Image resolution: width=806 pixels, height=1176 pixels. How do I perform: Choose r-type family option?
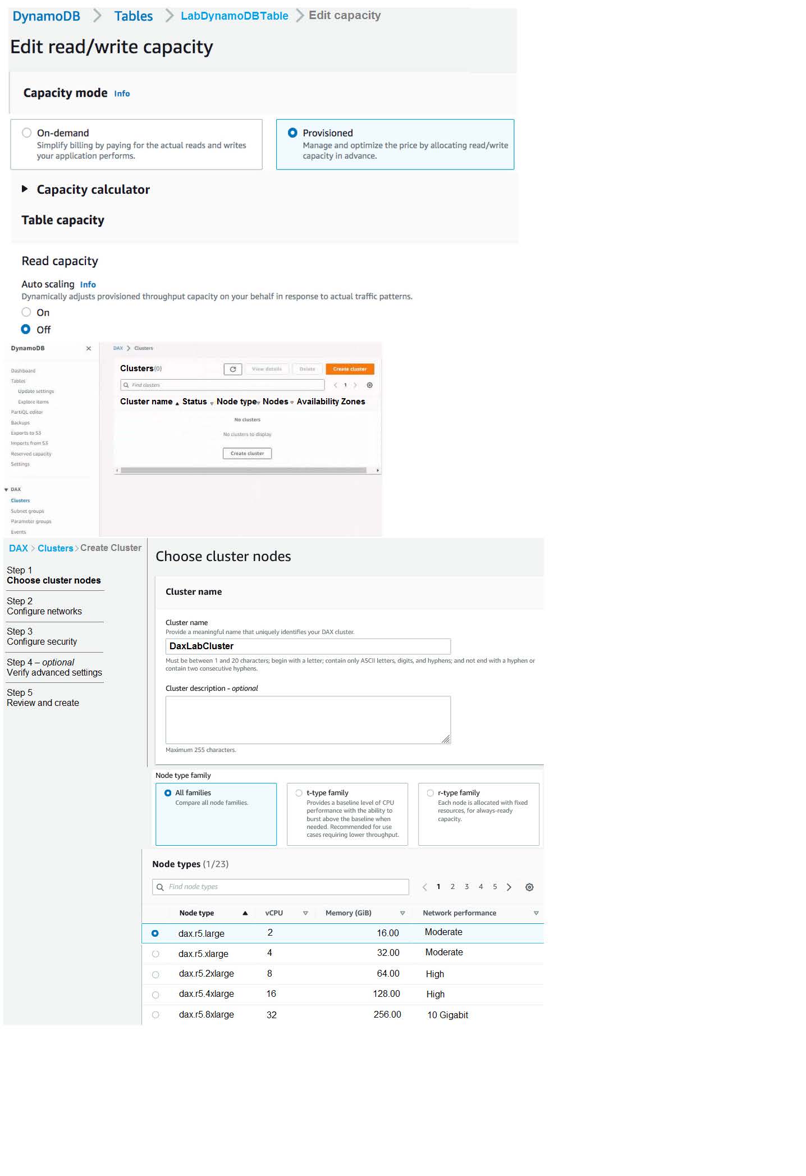click(x=431, y=793)
